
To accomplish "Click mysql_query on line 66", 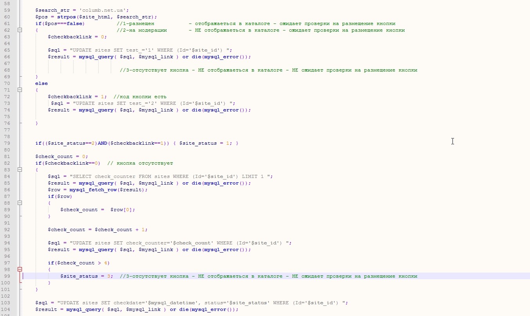I will 96,57.
